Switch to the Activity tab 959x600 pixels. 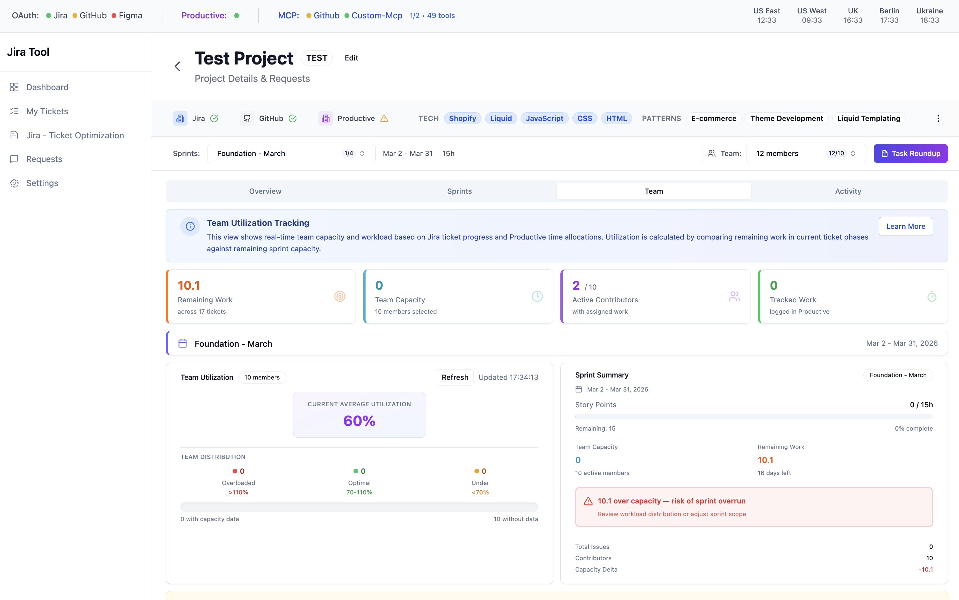pos(848,191)
